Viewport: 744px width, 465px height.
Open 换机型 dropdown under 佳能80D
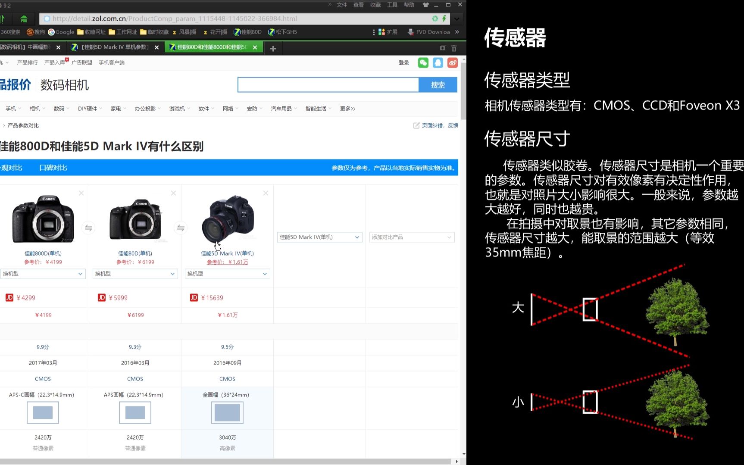click(x=135, y=274)
